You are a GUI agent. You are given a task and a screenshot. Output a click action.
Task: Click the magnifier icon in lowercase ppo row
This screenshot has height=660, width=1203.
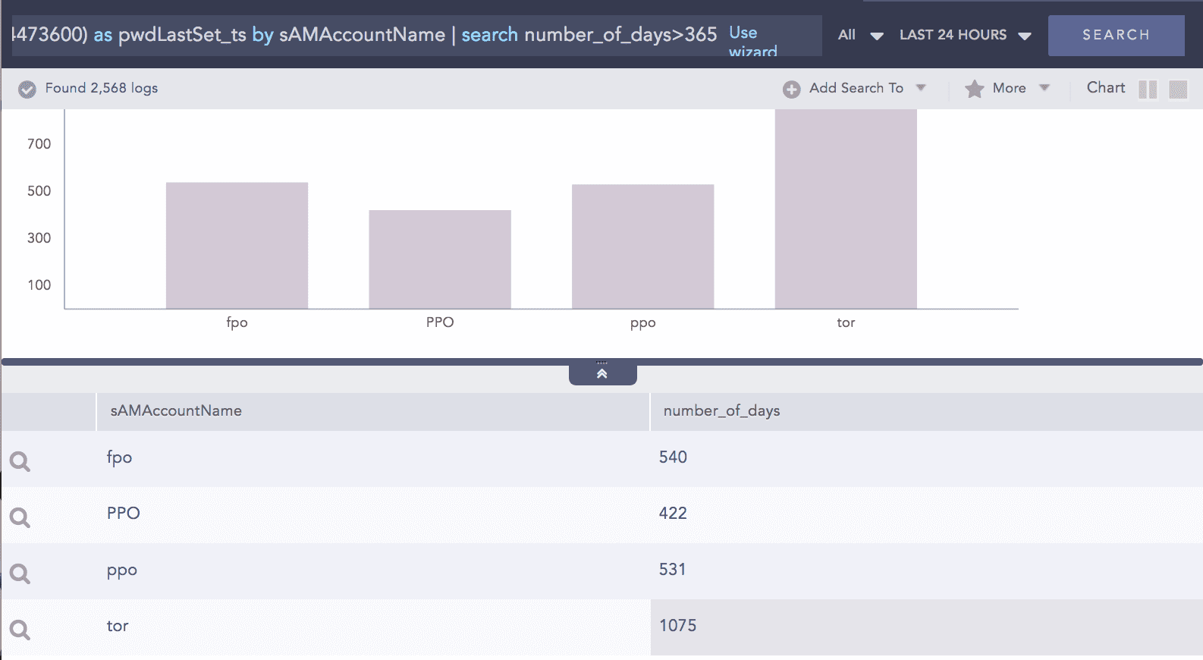20,574
